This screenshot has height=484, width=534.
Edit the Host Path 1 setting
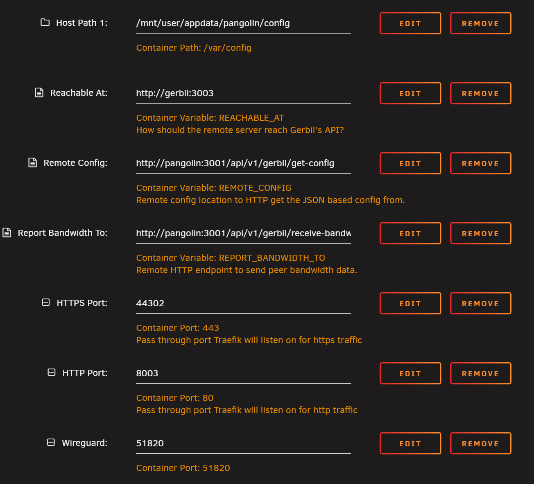point(410,23)
